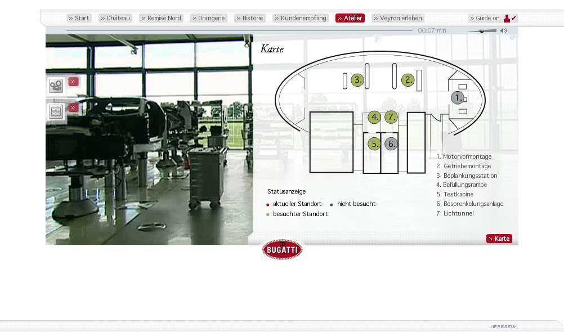Open the Impressum link
Image resolution: width=564 pixels, height=332 pixels.
coord(503,326)
